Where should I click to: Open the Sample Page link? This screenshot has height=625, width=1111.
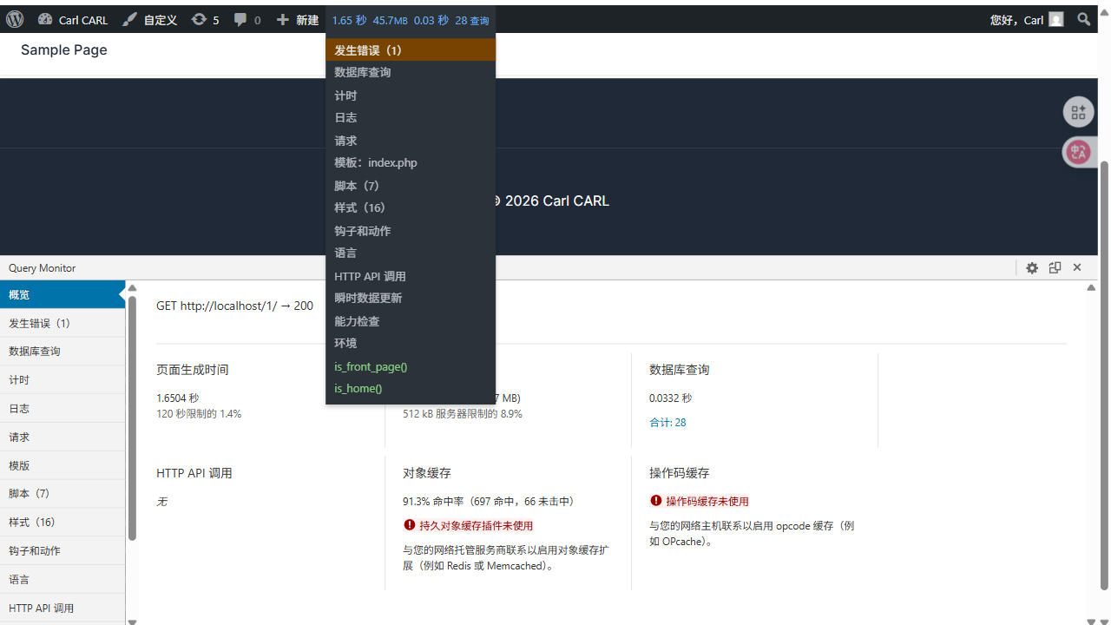[x=63, y=50]
